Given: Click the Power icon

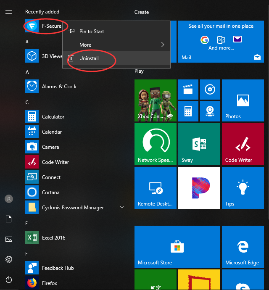Looking at the screenshot, I should click(9, 279).
